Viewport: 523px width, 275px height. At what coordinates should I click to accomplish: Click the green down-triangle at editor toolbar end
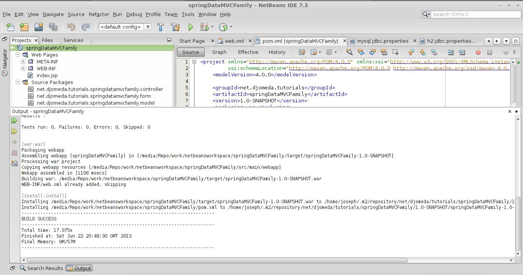tap(506, 53)
